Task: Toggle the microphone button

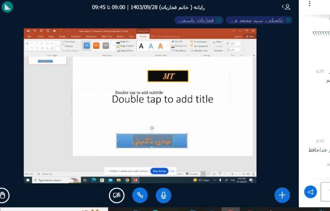Action: tap(164, 196)
